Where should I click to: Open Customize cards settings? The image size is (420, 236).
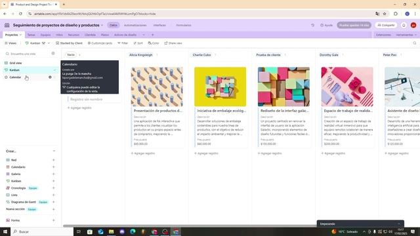pos(100,43)
